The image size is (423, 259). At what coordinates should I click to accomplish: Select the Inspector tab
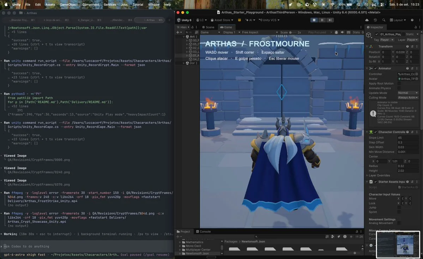[x=375, y=27]
